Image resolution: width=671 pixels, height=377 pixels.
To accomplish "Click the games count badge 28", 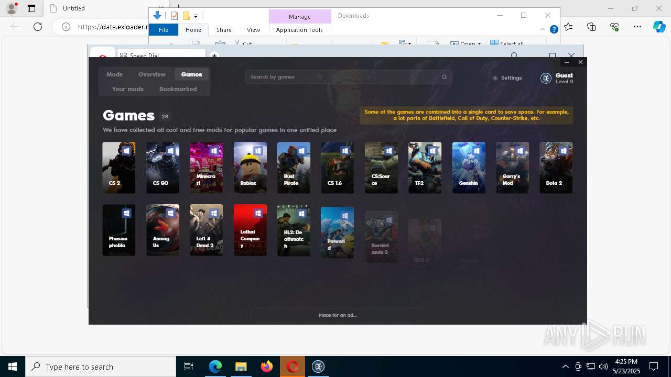I will tap(165, 117).
